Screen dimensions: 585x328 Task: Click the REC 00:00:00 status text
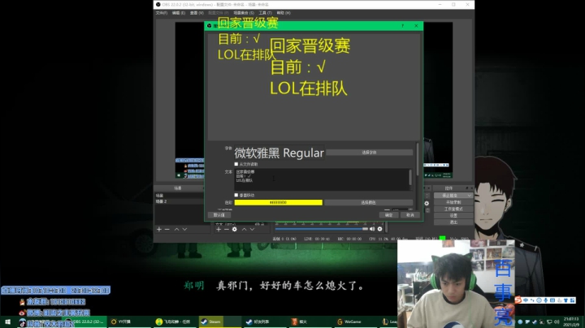pos(349,239)
